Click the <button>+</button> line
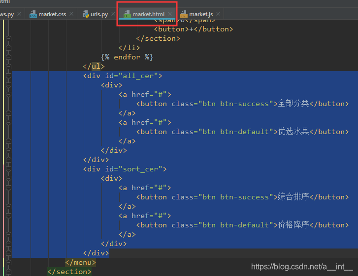358x276 pixels. [x=194, y=29]
